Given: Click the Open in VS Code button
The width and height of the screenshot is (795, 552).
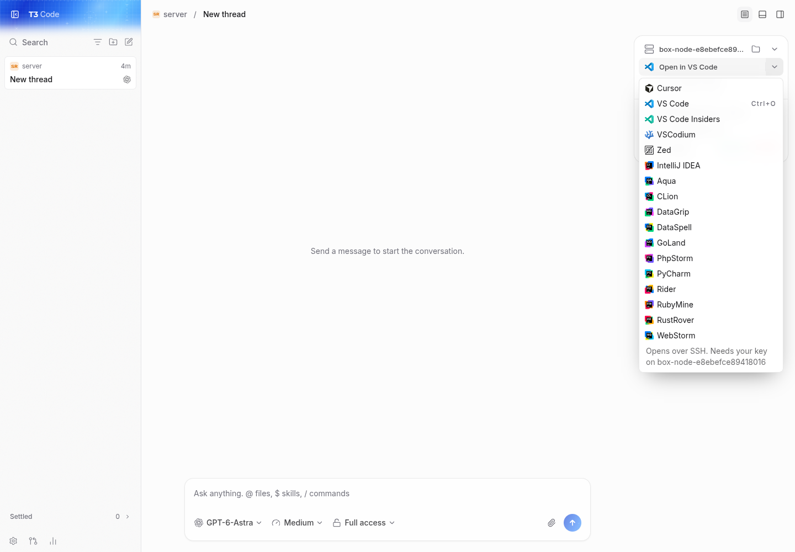Looking at the screenshot, I should (702, 67).
